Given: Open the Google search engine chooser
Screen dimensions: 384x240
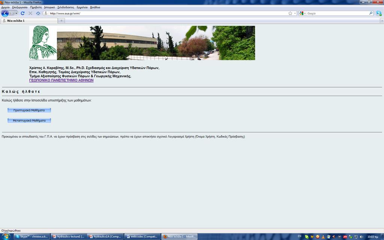Looking at the screenshot, I should (303, 13).
